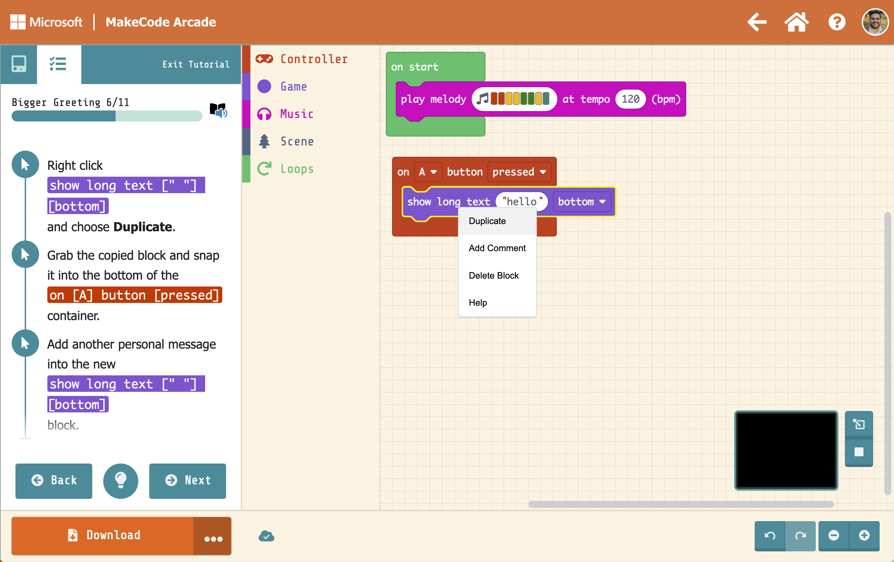
Task: Choose Delete Block from the context menu
Action: 497,276
